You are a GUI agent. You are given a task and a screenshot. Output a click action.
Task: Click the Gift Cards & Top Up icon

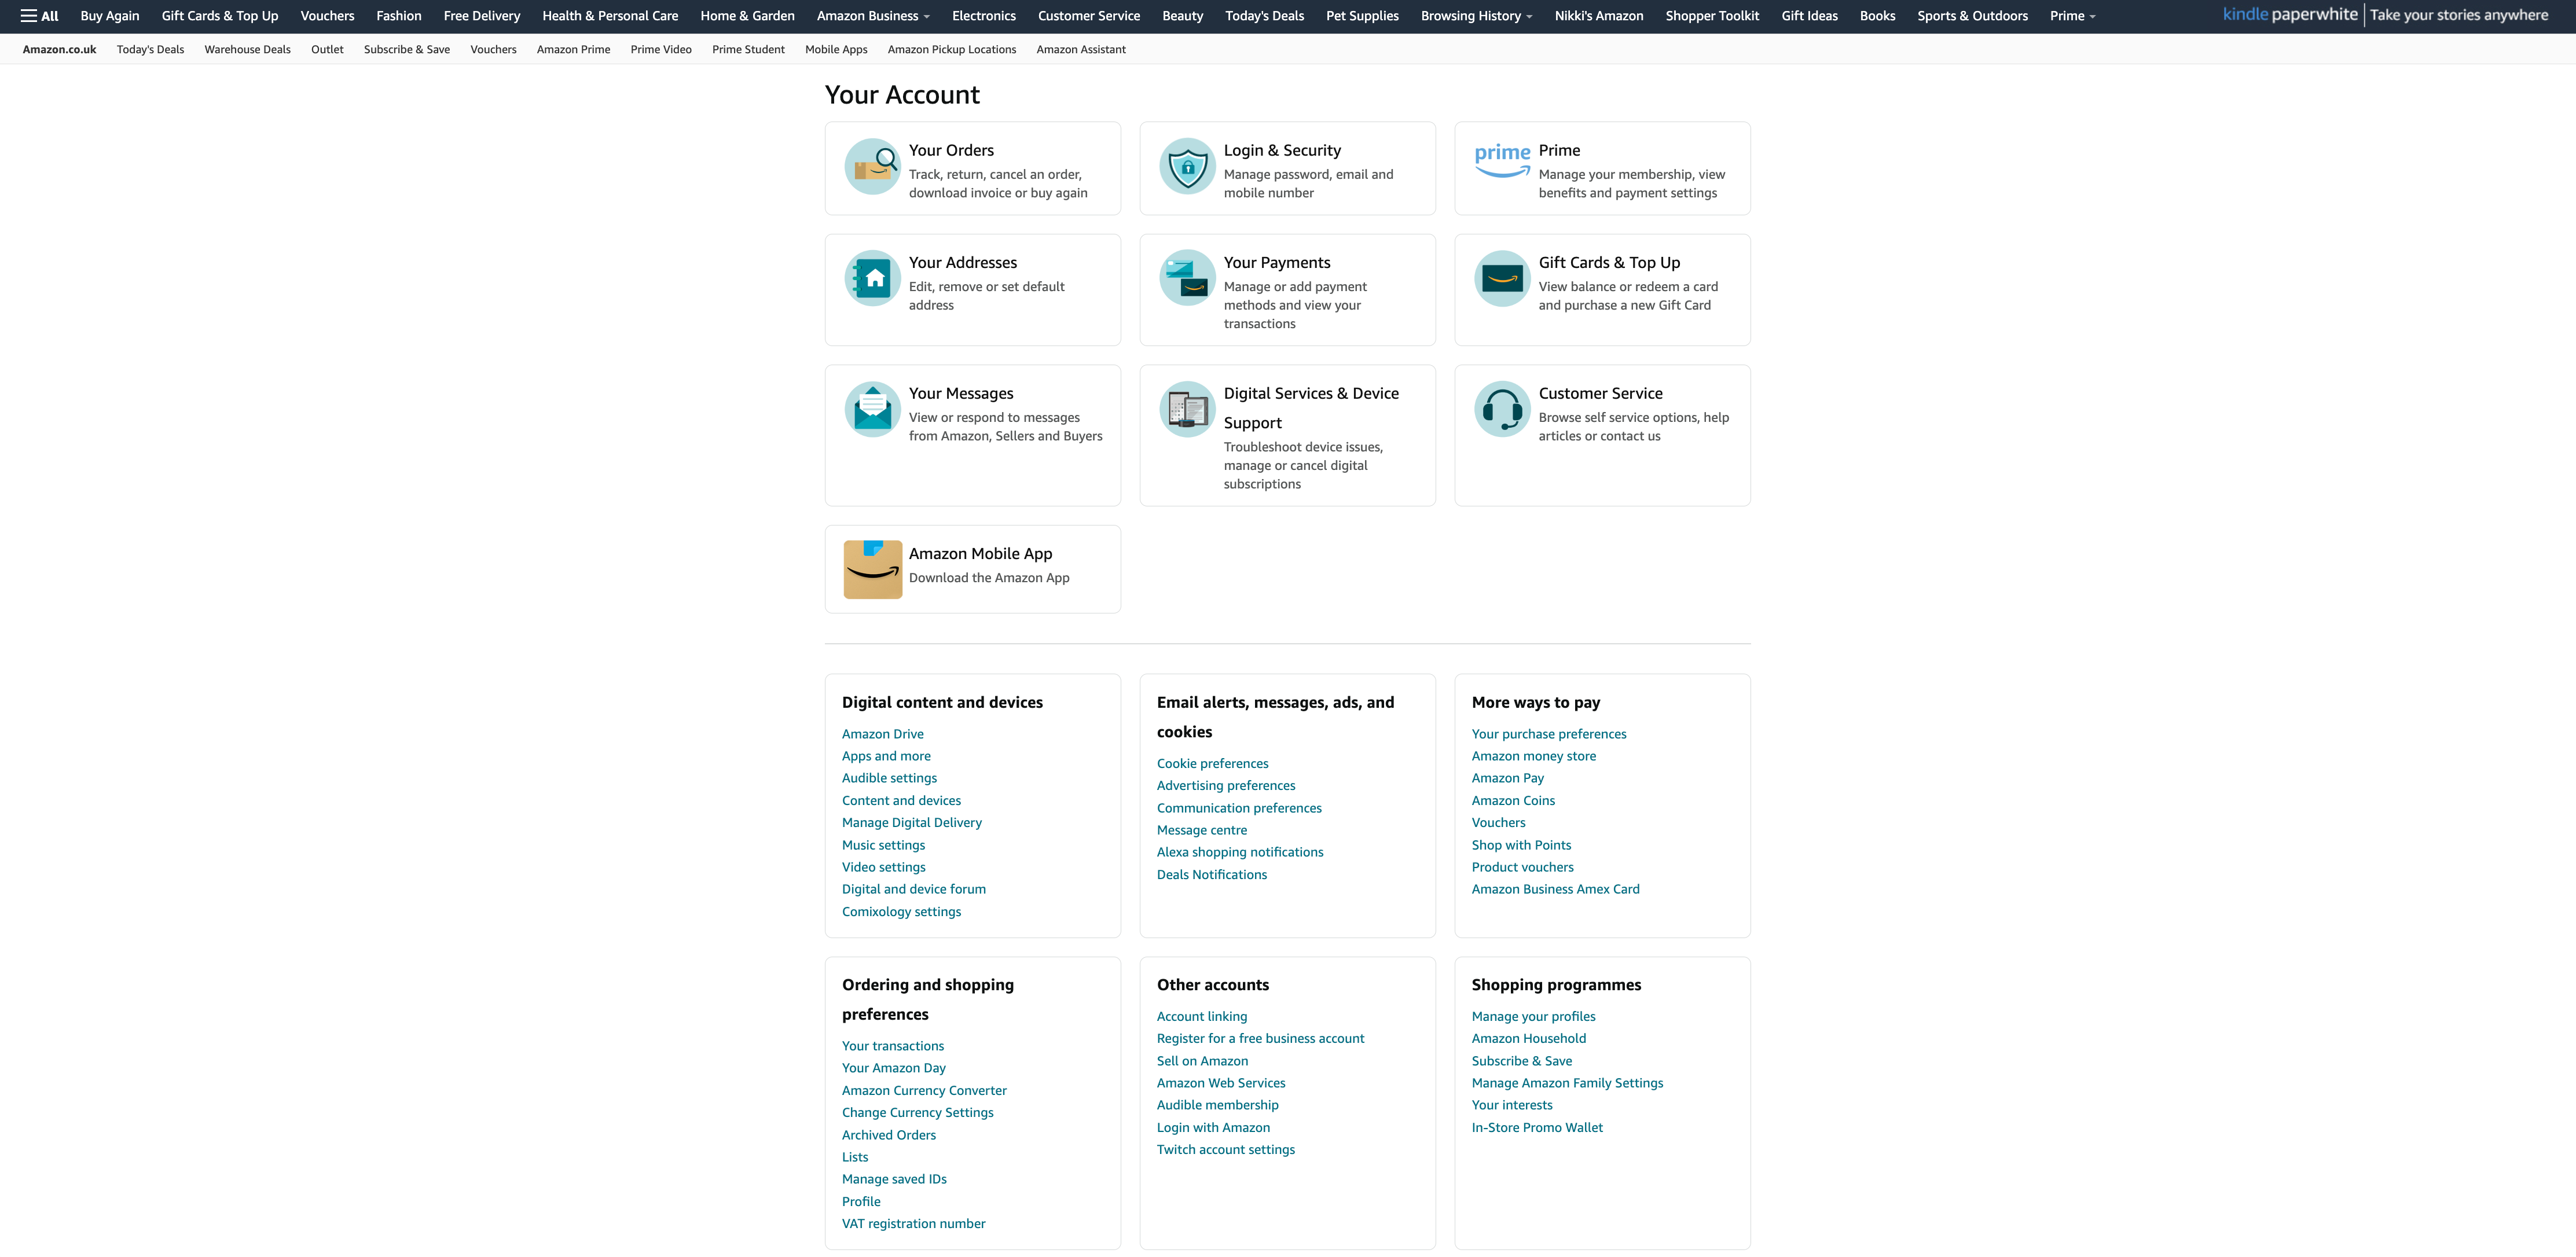(1502, 278)
